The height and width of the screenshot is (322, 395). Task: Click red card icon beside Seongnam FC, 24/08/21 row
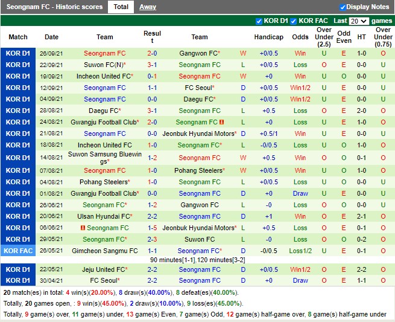[x=222, y=122]
